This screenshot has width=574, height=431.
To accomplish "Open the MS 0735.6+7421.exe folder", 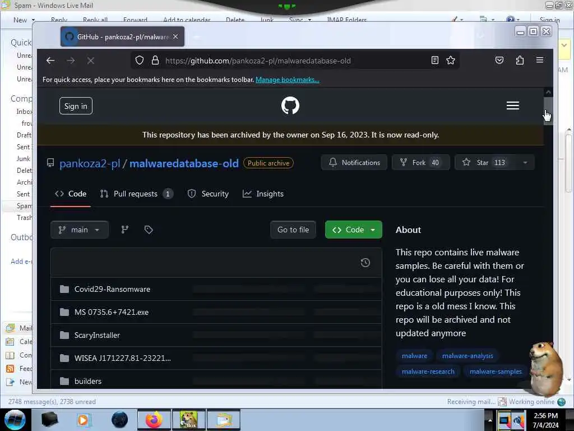I will click(112, 312).
